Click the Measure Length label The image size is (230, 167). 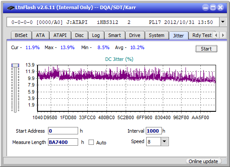click(x=29, y=142)
